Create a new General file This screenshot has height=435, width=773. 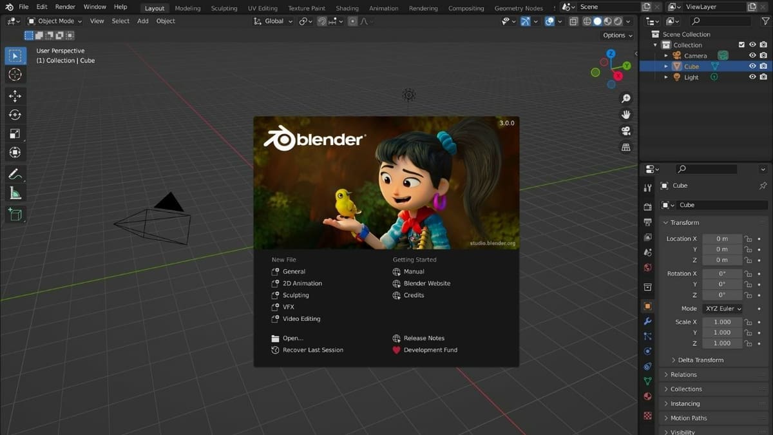tap(294, 272)
